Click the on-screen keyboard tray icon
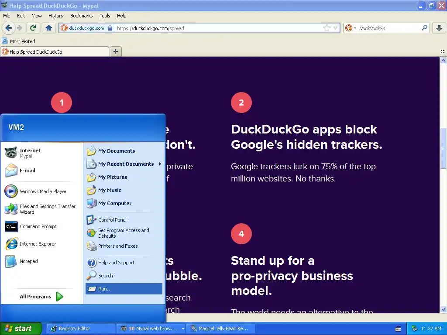 pyautogui.click(x=398, y=329)
